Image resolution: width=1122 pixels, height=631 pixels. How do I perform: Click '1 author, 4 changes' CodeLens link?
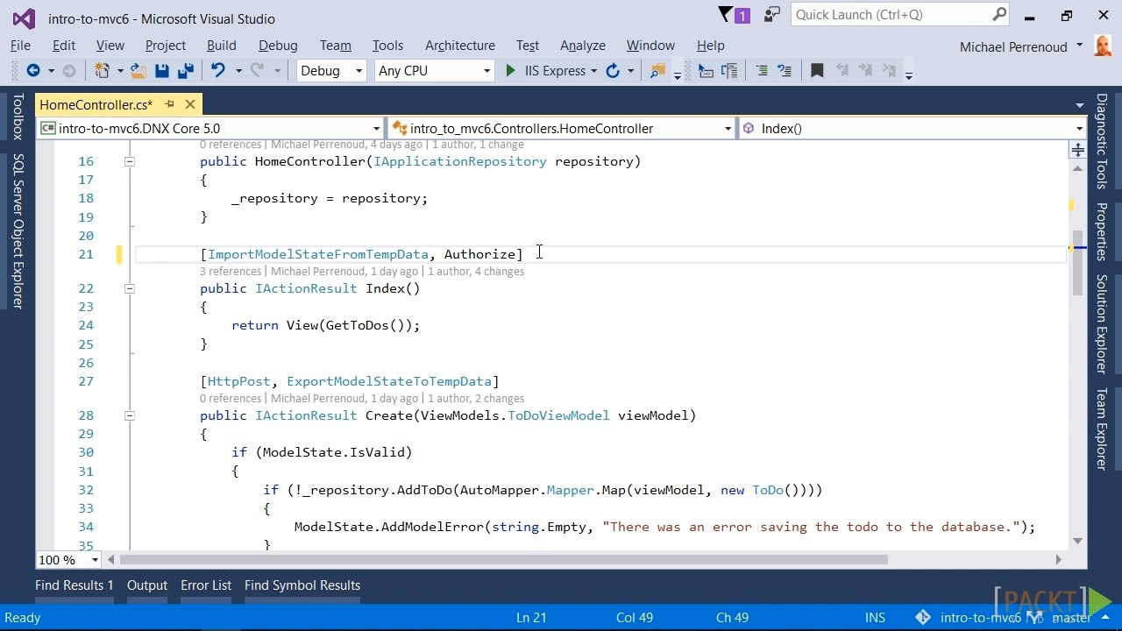point(476,272)
